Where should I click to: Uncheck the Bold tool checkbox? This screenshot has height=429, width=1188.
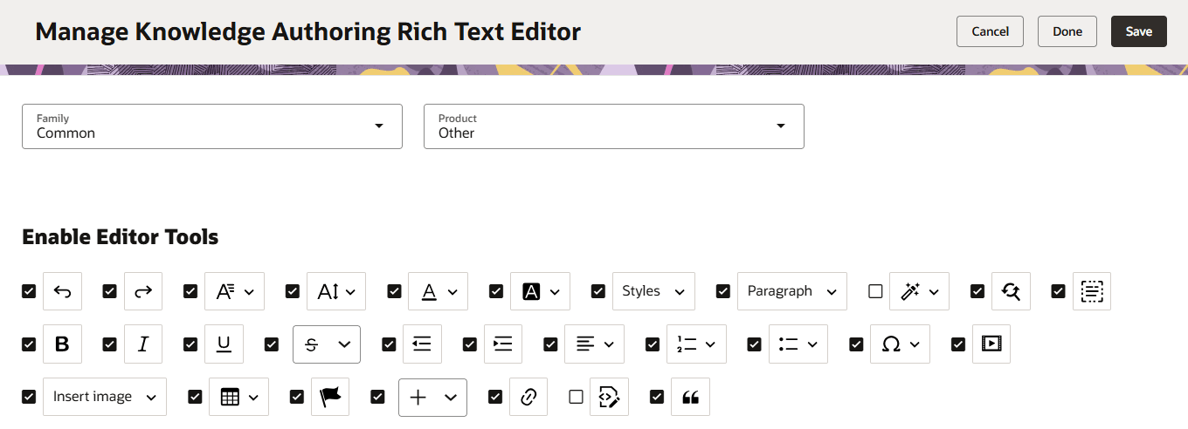click(29, 344)
